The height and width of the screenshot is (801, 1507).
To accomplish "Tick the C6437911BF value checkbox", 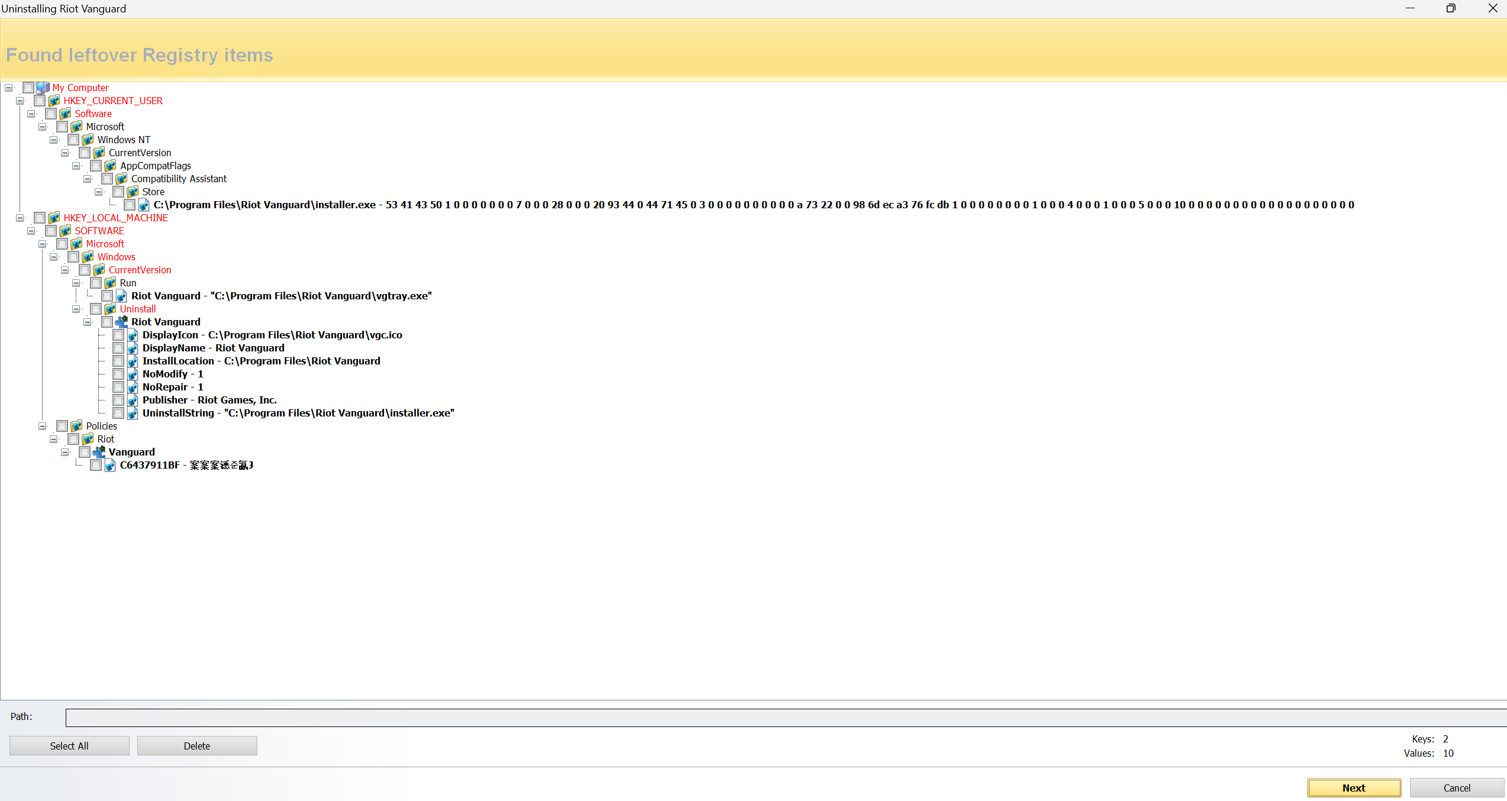I will (x=96, y=465).
